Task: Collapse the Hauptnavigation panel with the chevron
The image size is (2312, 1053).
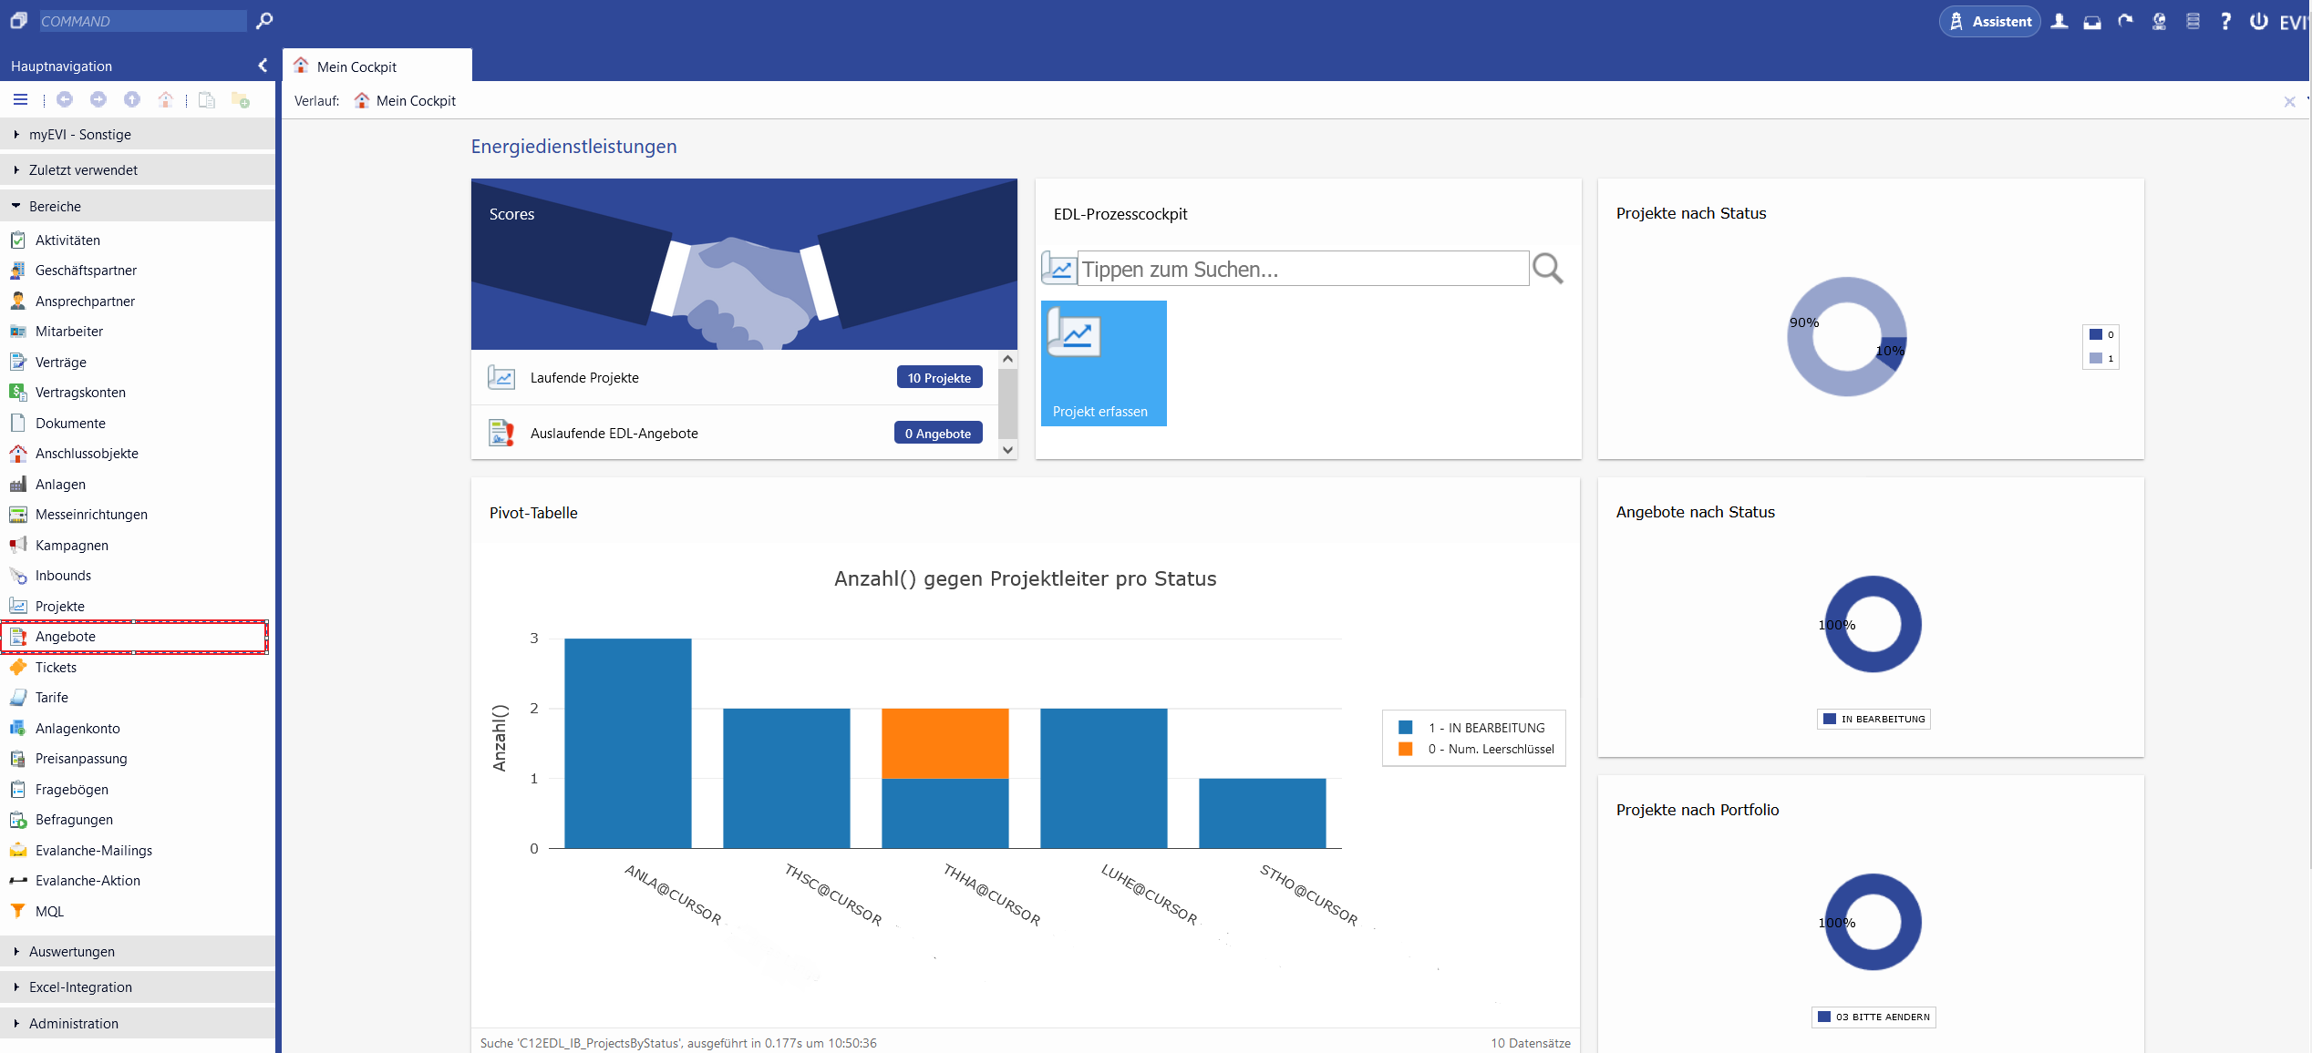Action: click(x=263, y=66)
